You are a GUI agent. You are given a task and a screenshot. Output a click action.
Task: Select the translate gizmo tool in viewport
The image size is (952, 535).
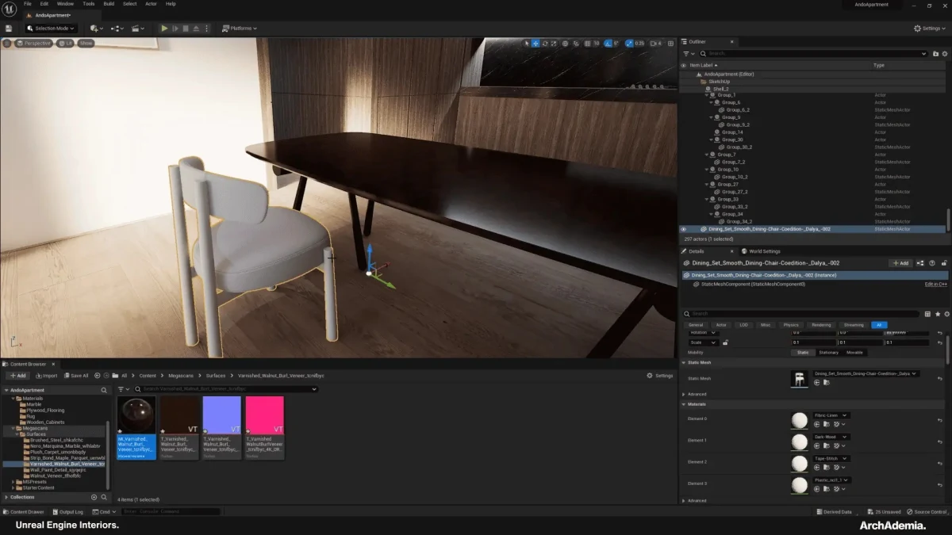click(535, 44)
